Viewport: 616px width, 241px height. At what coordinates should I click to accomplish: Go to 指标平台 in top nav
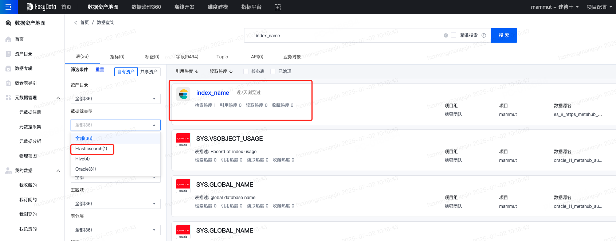tap(251, 7)
